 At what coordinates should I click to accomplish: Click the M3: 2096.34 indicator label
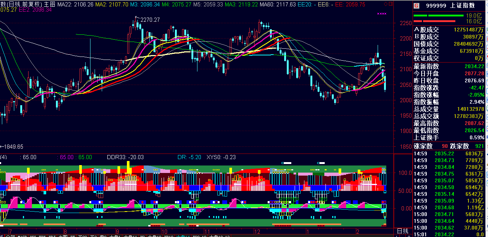tap(145, 4)
